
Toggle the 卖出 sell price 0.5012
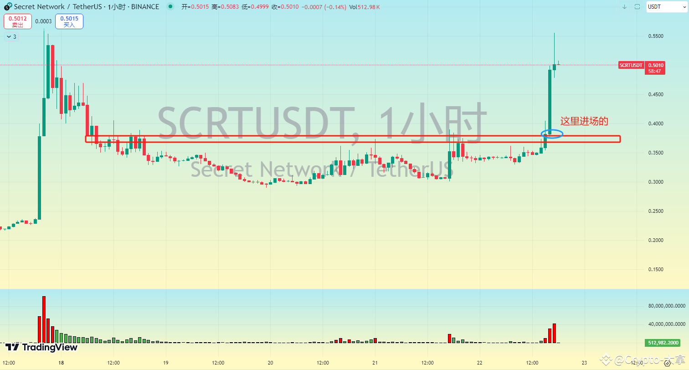[x=18, y=21]
